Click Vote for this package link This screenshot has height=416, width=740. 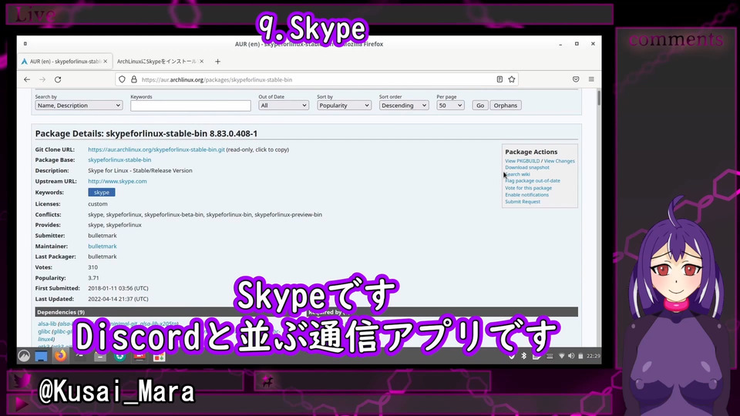528,188
